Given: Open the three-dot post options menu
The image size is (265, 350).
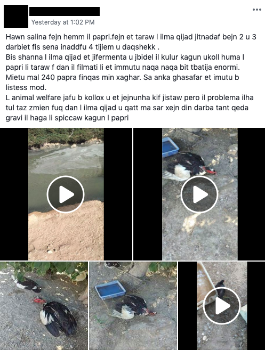Looking at the screenshot, I should (x=256, y=10).
